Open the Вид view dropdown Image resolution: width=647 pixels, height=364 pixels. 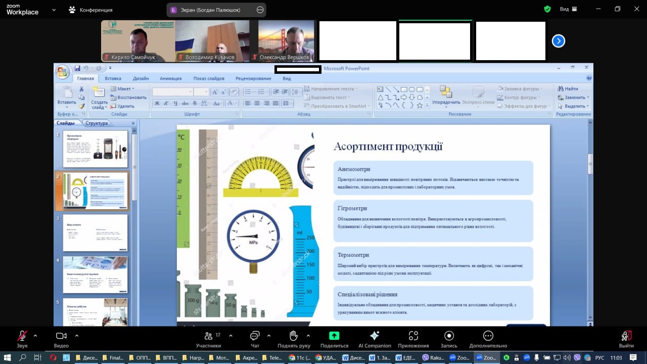(x=568, y=9)
